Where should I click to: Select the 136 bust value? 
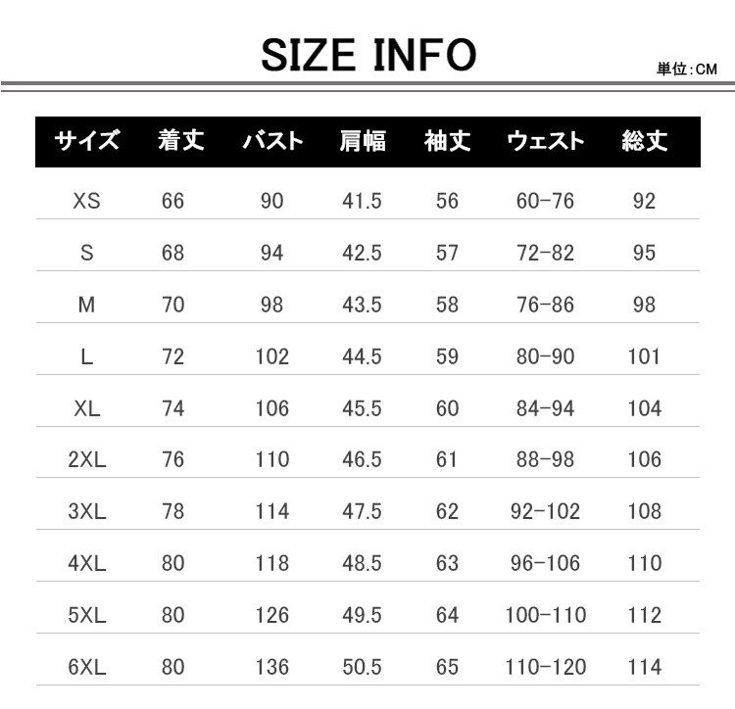pos(271,667)
